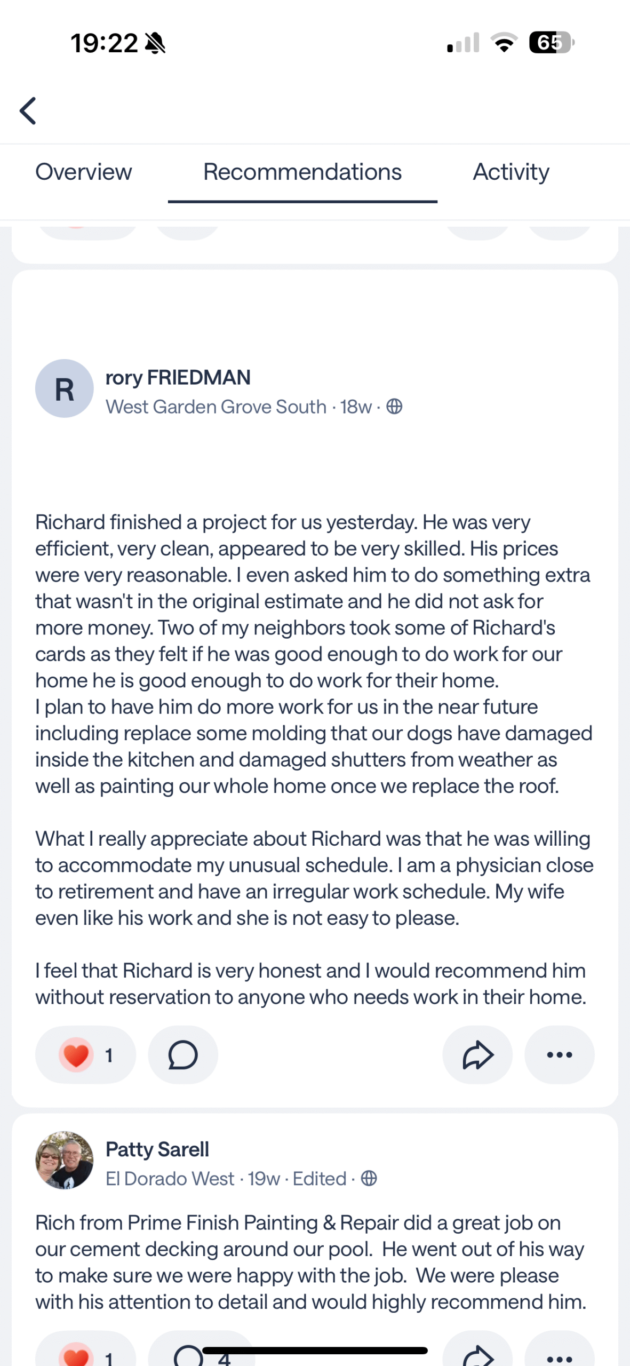This screenshot has height=1366, width=630.
Task: Switch to the Overview tab
Action: [x=83, y=172]
